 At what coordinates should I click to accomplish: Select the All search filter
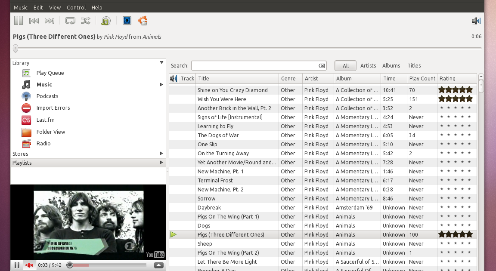pyautogui.click(x=345, y=65)
